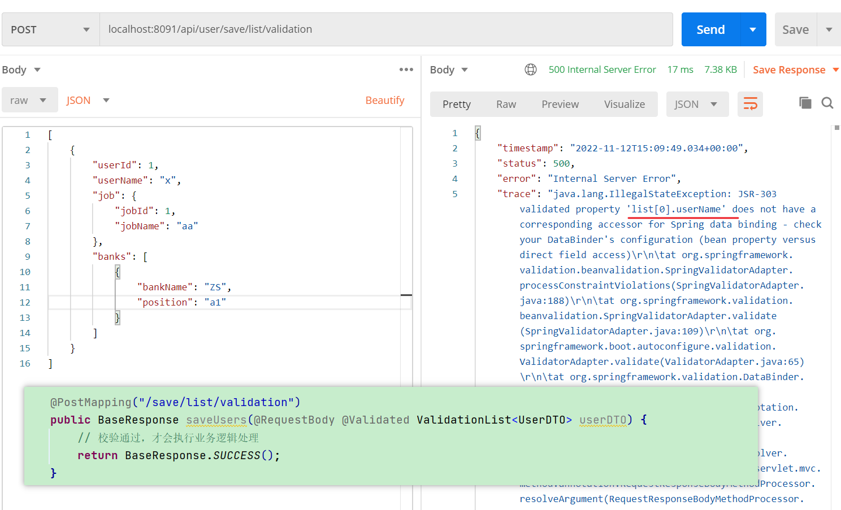Click the "userId": 1 line

(x=125, y=165)
